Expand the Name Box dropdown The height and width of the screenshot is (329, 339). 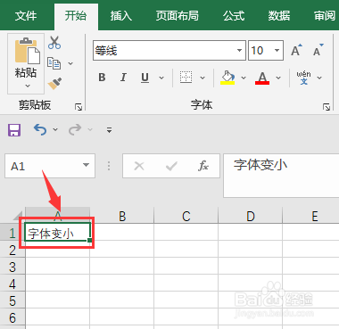87,165
